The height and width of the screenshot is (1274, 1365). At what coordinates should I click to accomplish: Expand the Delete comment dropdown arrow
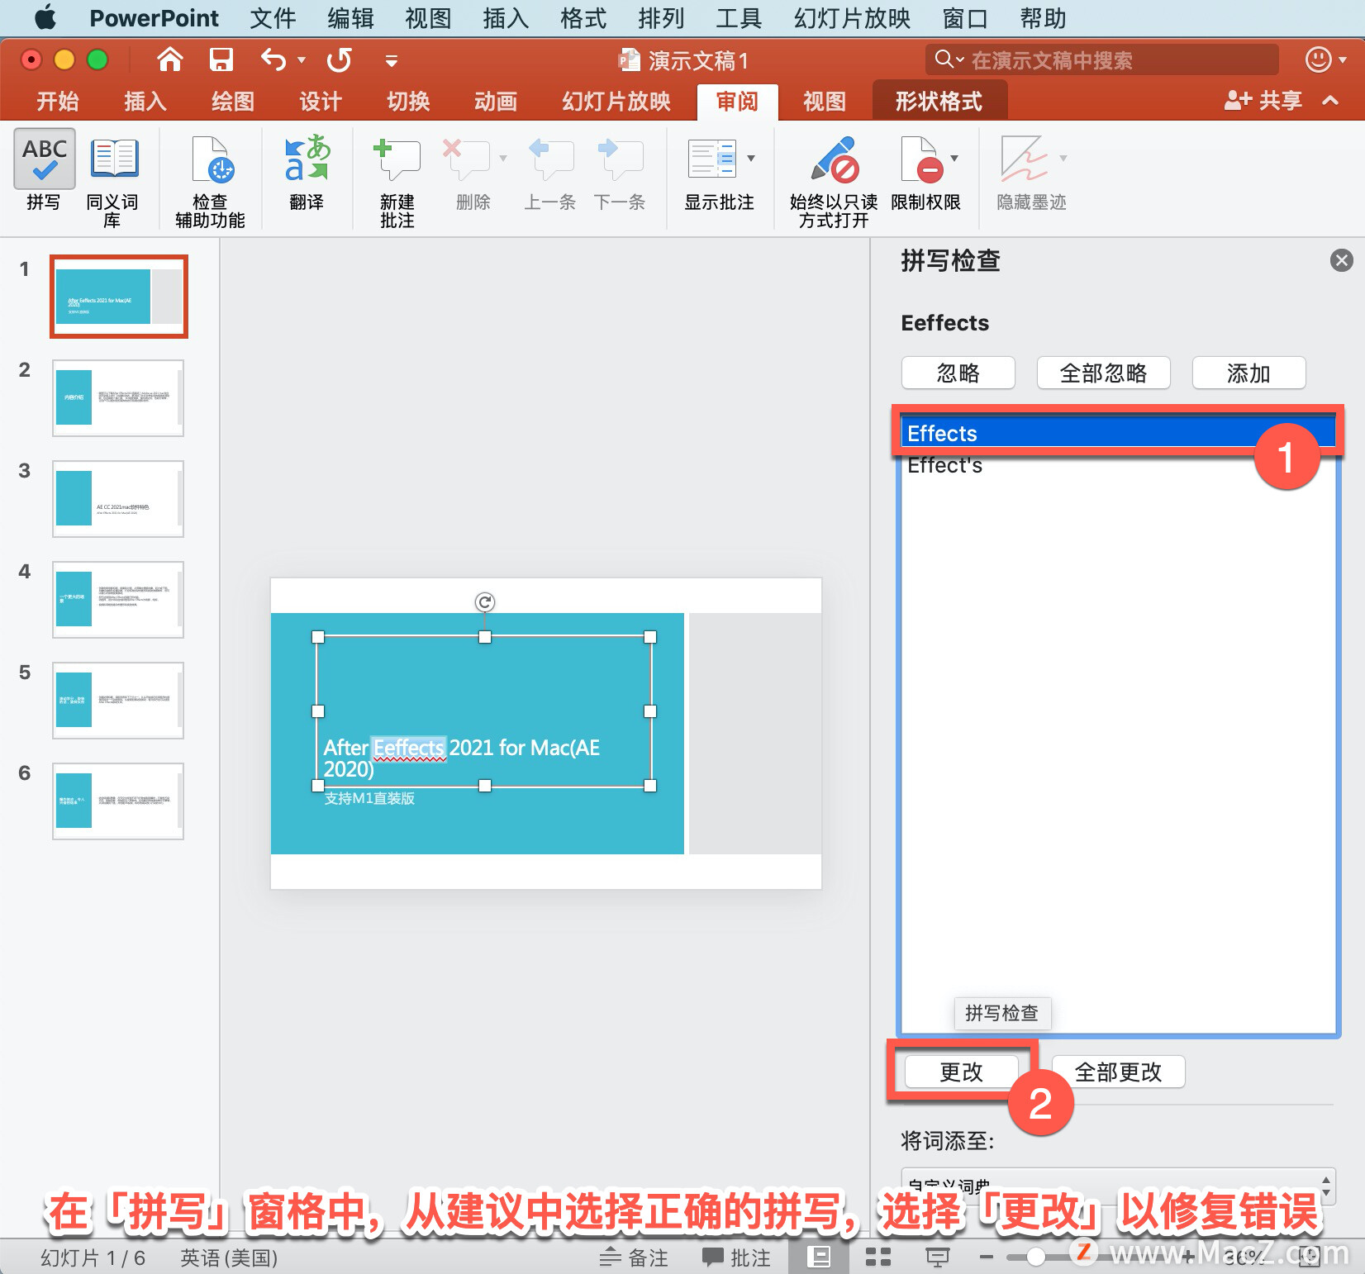503,158
